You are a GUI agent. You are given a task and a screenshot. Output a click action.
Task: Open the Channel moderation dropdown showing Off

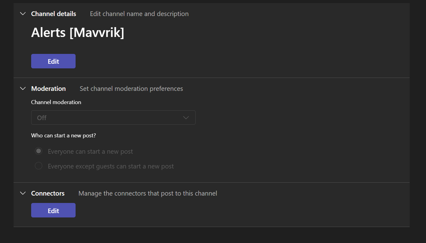[113, 118]
